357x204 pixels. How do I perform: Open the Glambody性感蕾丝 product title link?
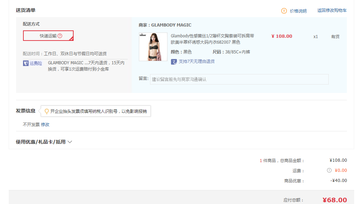click(212, 39)
